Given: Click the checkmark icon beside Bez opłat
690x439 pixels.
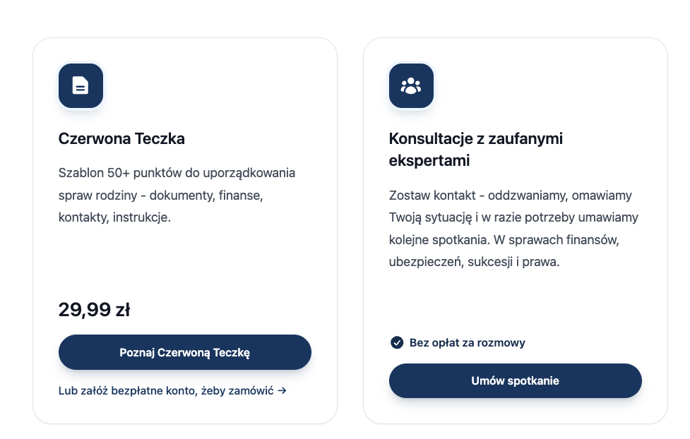Looking at the screenshot, I should pos(396,343).
